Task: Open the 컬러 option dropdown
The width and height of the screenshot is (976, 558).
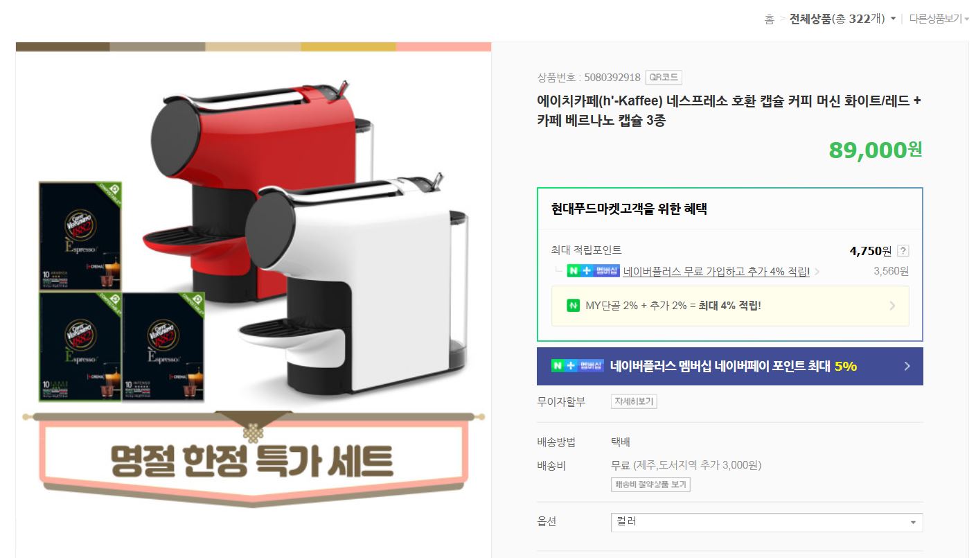Action: click(766, 522)
